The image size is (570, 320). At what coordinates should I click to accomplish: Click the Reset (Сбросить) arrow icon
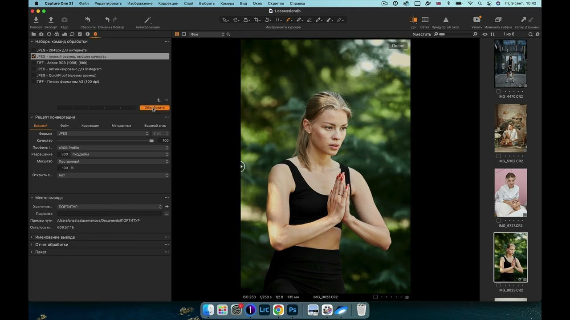tap(88, 20)
